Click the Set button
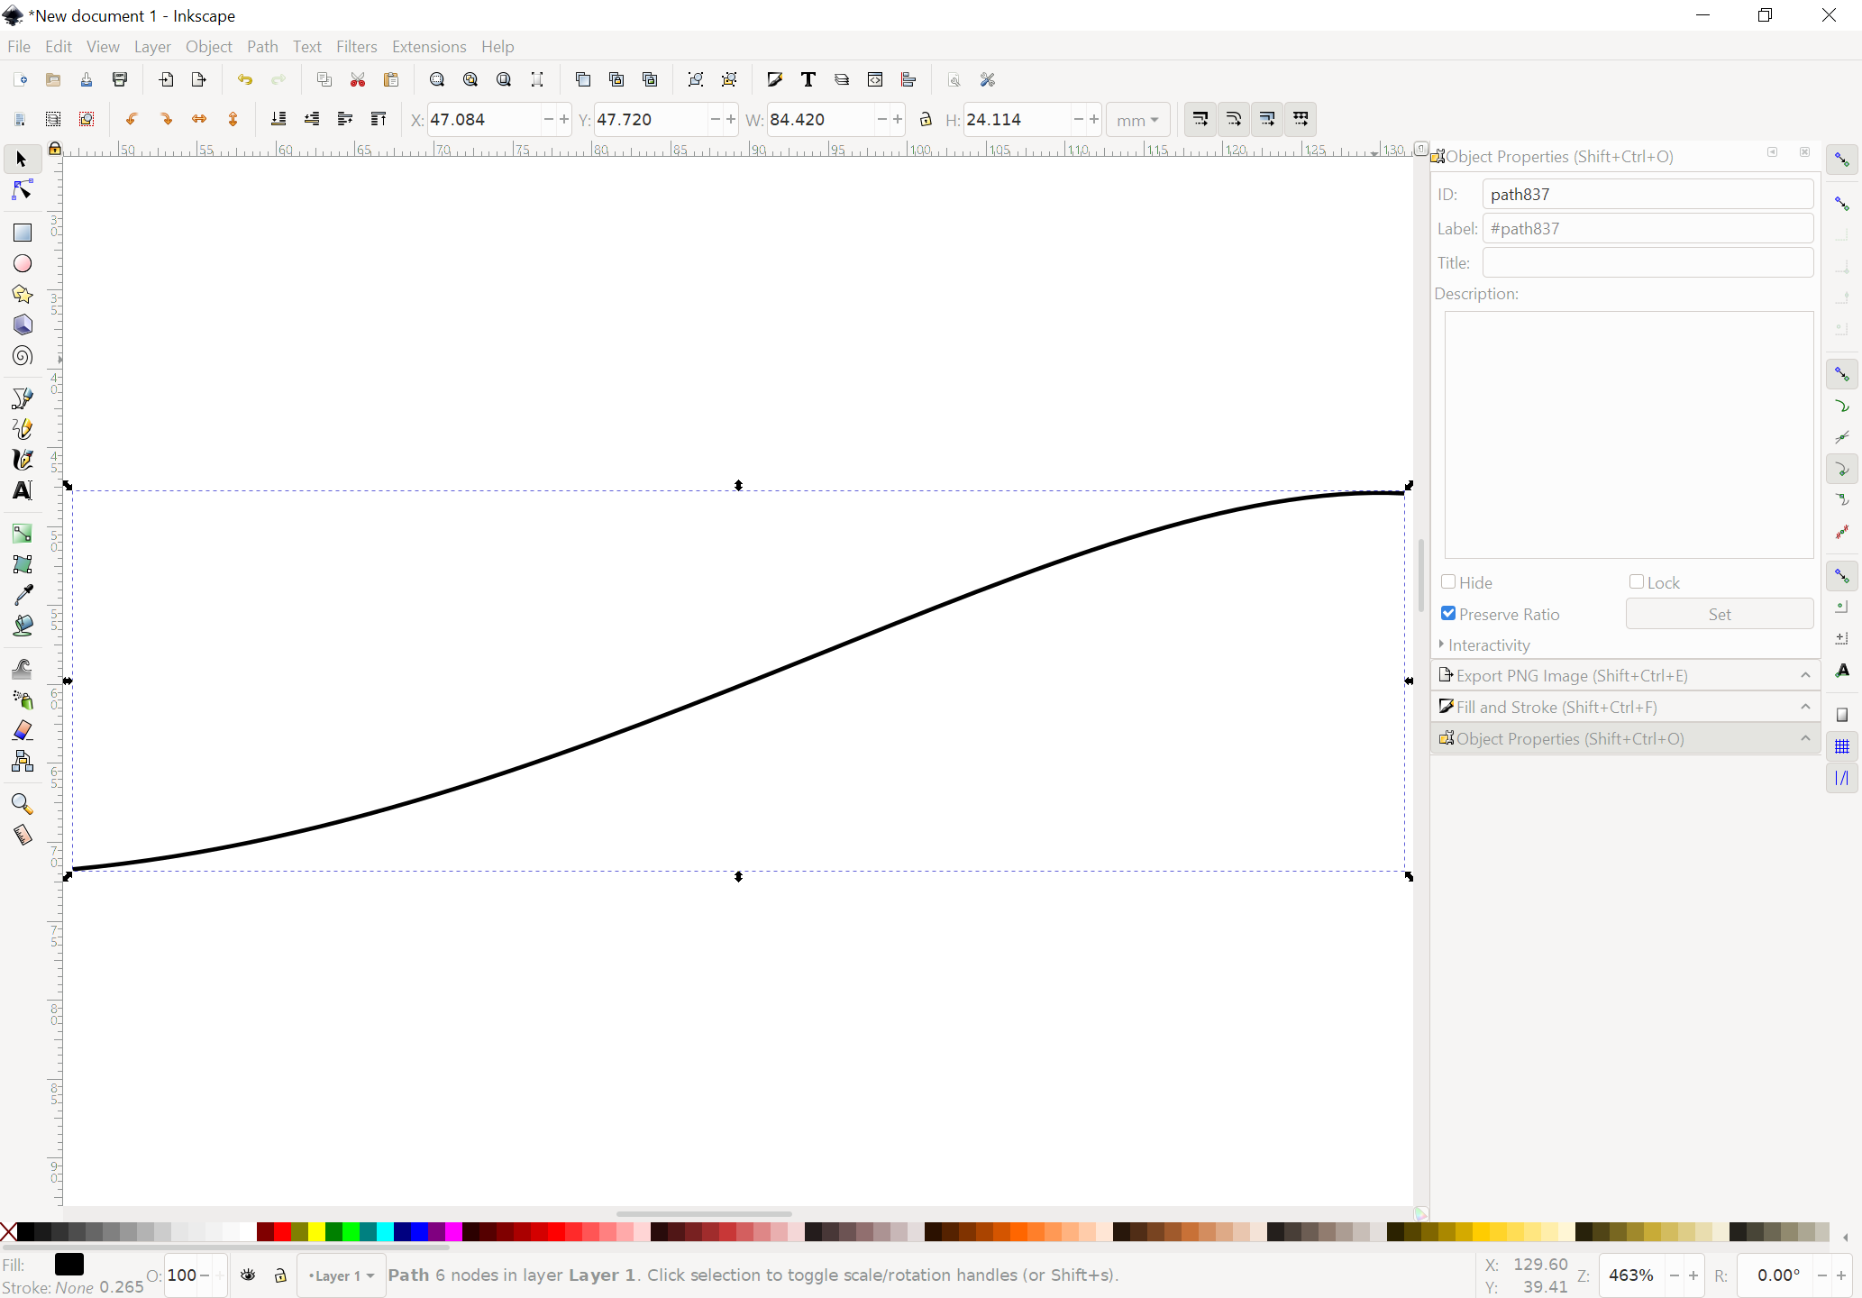 [x=1720, y=614]
